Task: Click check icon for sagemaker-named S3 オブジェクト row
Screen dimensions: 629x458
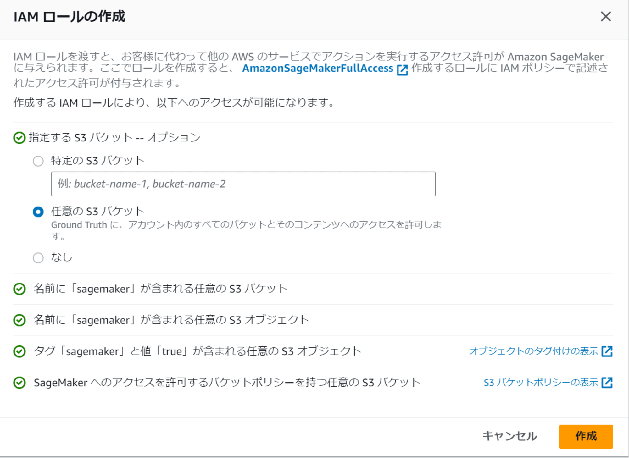Action: coord(19,320)
